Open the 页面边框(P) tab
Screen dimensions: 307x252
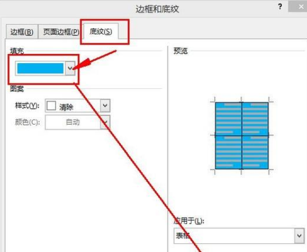click(61, 32)
